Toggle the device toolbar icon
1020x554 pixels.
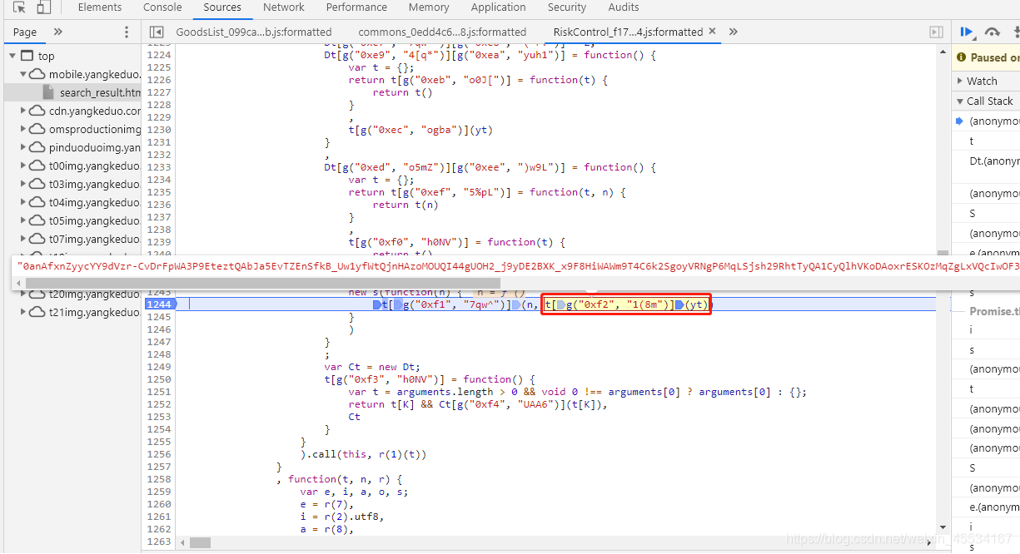[x=43, y=7]
